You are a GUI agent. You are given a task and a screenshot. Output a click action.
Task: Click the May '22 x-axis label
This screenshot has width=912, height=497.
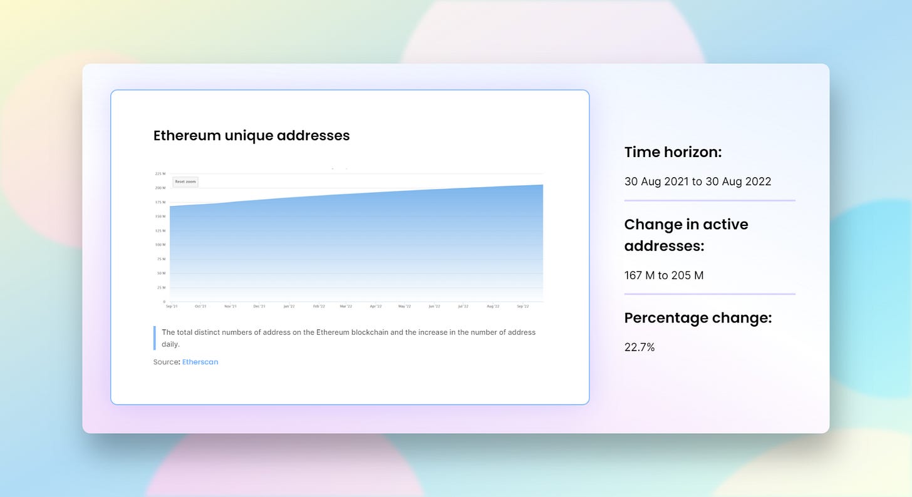pyautogui.click(x=405, y=307)
